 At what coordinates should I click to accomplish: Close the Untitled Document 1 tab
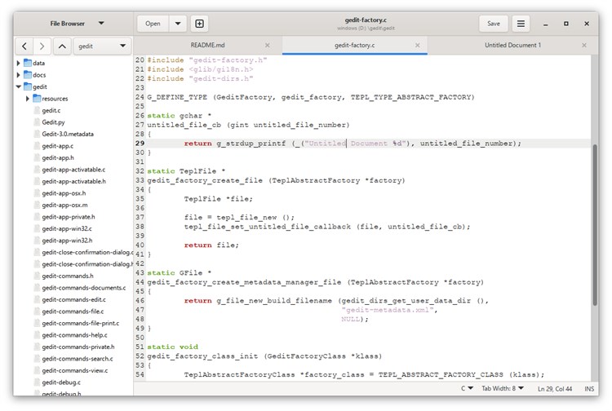(x=584, y=45)
